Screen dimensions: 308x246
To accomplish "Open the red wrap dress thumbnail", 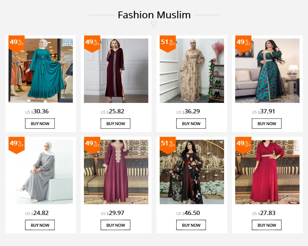I will (x=267, y=172).
